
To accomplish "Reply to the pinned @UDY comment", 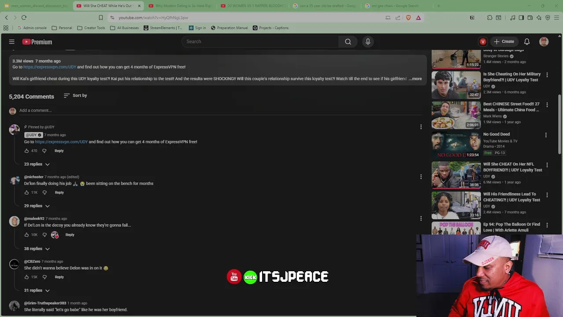I will point(59,151).
